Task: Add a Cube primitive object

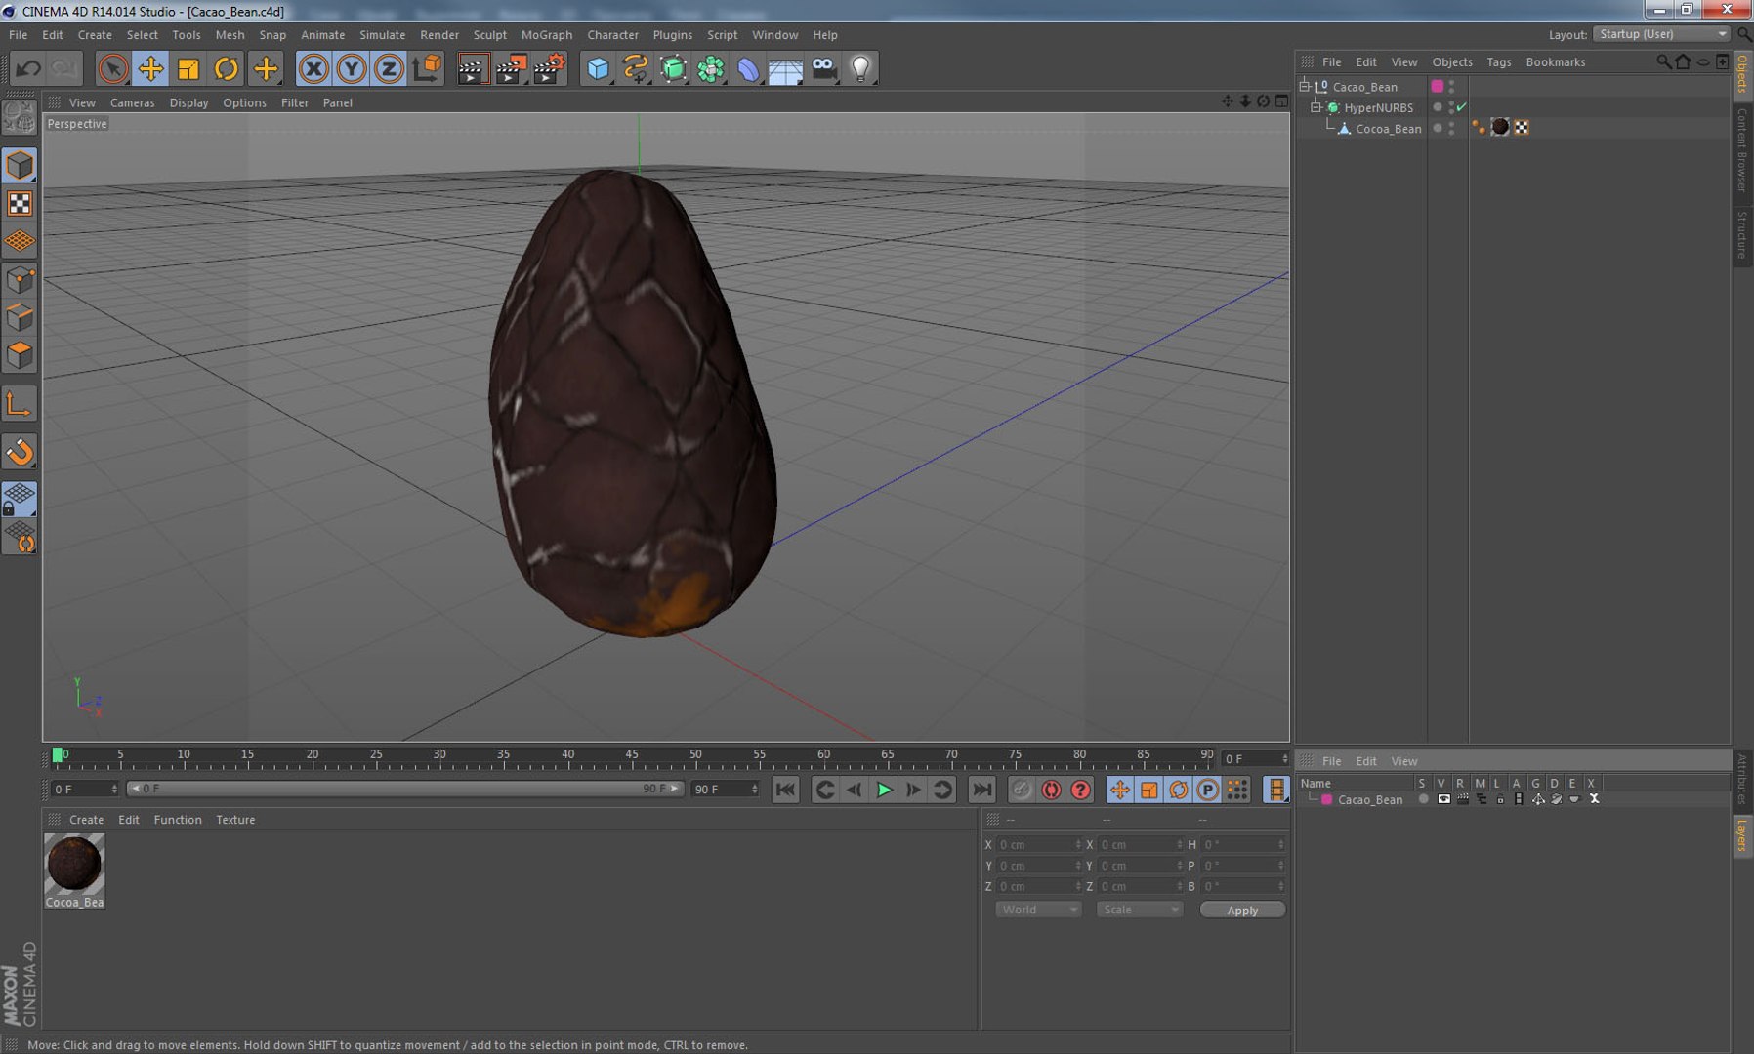Action: point(598,68)
